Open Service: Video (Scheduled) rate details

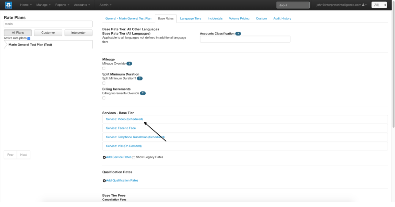(124, 119)
